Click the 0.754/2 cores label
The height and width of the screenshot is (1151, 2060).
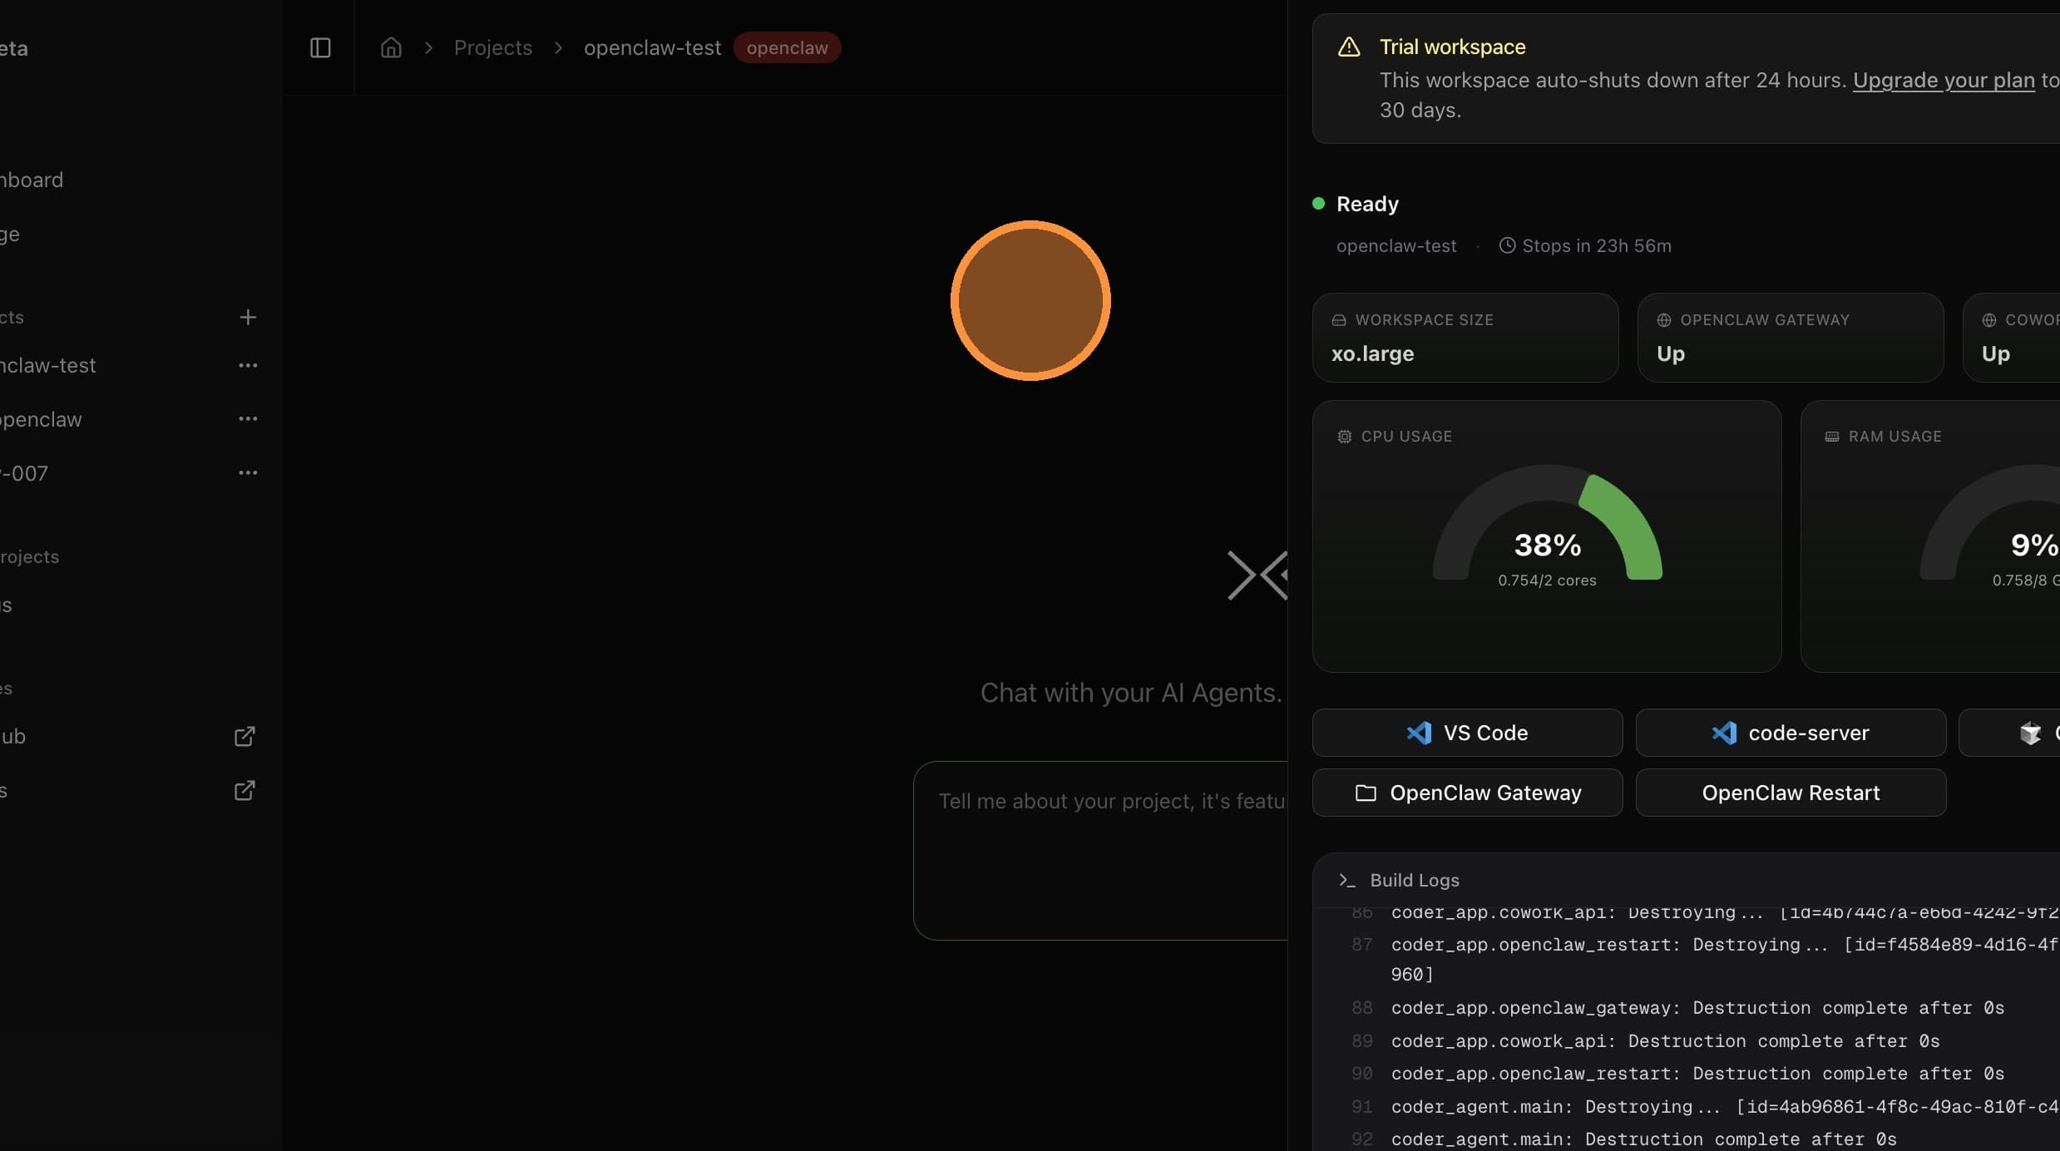click(1547, 580)
